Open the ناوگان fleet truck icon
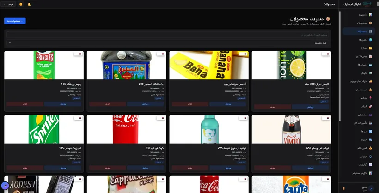379x193 pixels. (370, 73)
